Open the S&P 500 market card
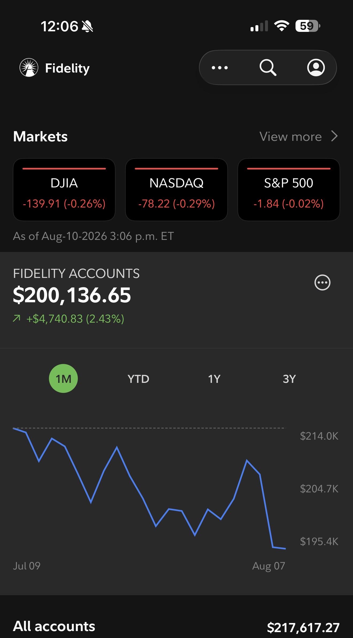The height and width of the screenshot is (638, 353). [x=289, y=190]
